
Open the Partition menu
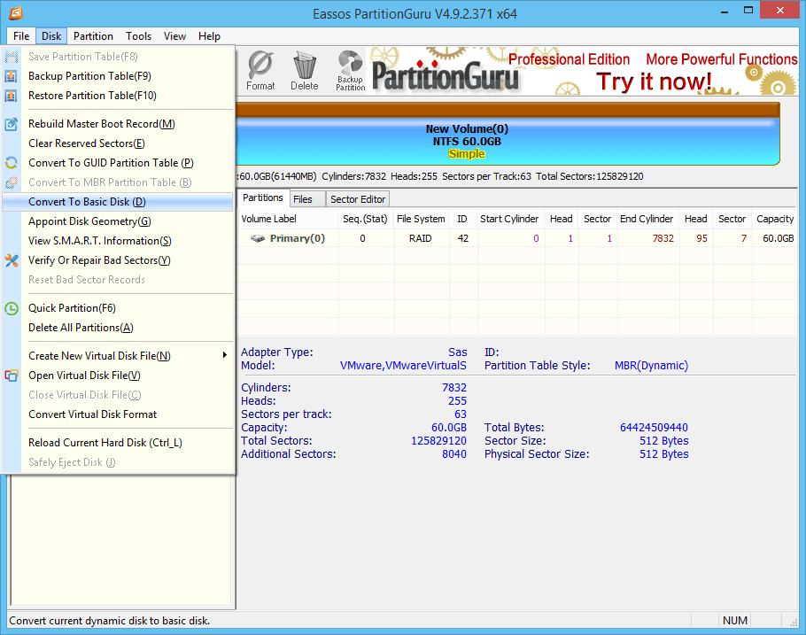pos(93,36)
